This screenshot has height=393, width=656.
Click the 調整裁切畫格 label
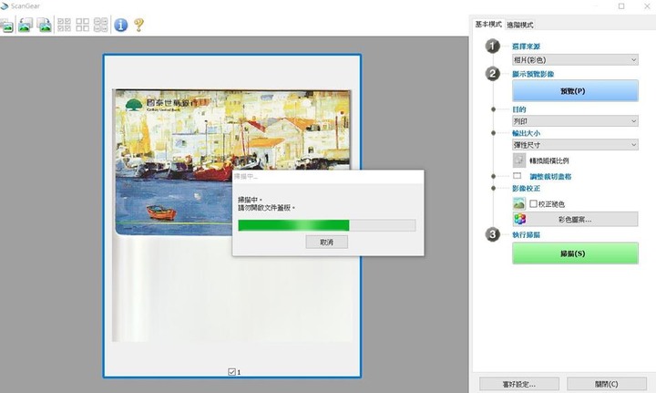550,177
